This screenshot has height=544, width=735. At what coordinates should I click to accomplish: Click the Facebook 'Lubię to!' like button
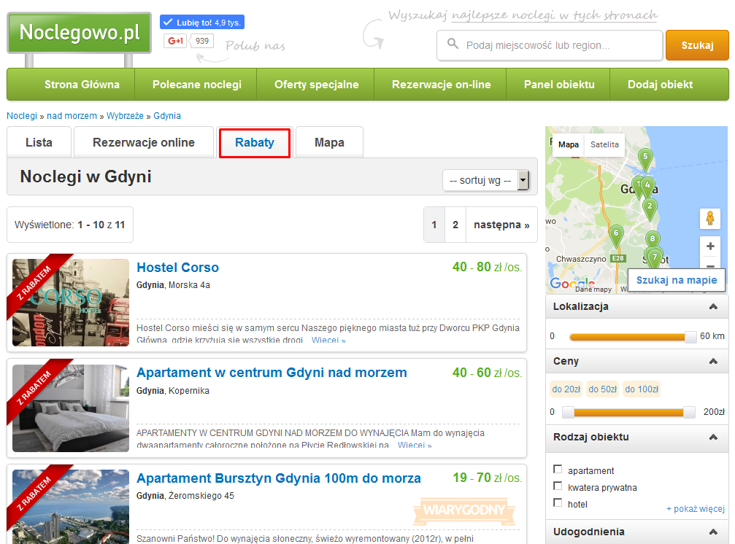click(x=202, y=23)
